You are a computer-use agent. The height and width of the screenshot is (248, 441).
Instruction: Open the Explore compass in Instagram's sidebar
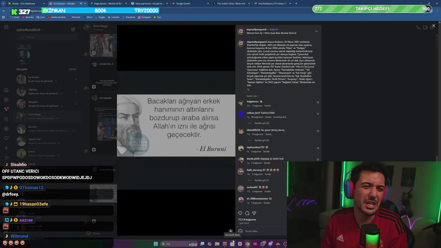tap(6, 129)
